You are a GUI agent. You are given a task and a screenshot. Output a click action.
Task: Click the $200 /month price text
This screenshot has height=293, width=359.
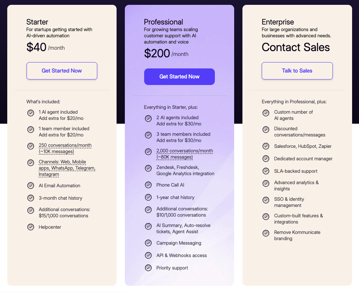tap(166, 54)
